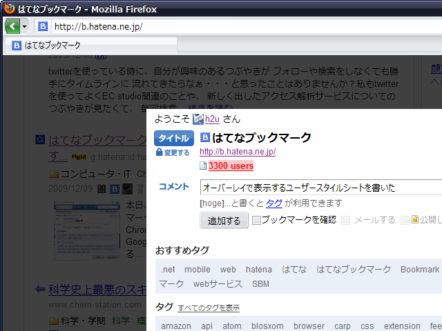Screen dimensions: 442x331
Task: Select the hatena recommended tag
Action: click(259, 270)
